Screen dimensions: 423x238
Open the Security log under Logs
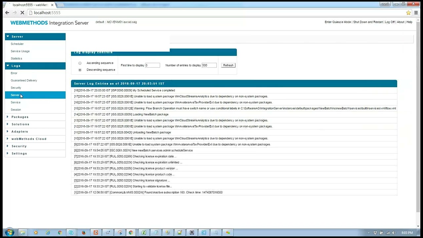(16, 88)
